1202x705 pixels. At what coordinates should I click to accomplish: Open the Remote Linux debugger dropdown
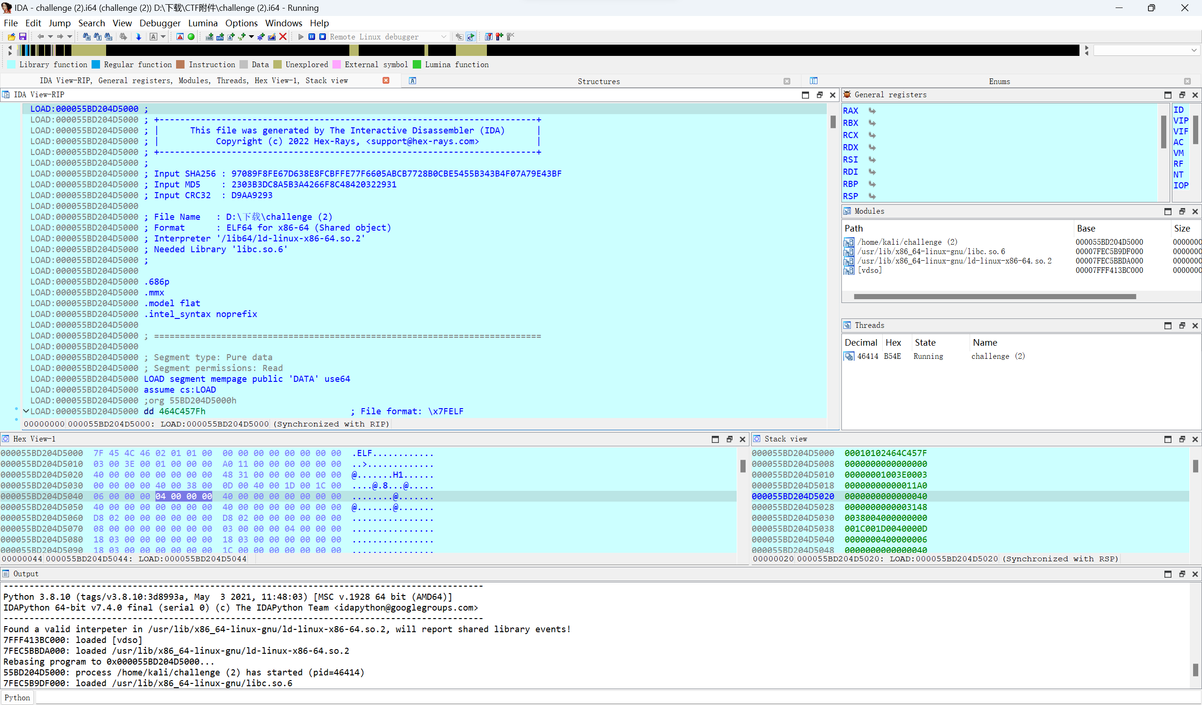point(444,37)
